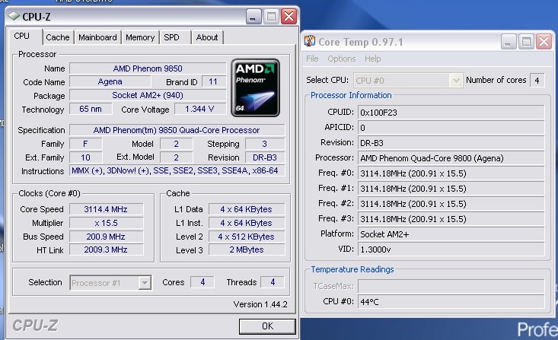Click the Version 1.44.2 text
This screenshot has height=340, width=558.
click(260, 304)
